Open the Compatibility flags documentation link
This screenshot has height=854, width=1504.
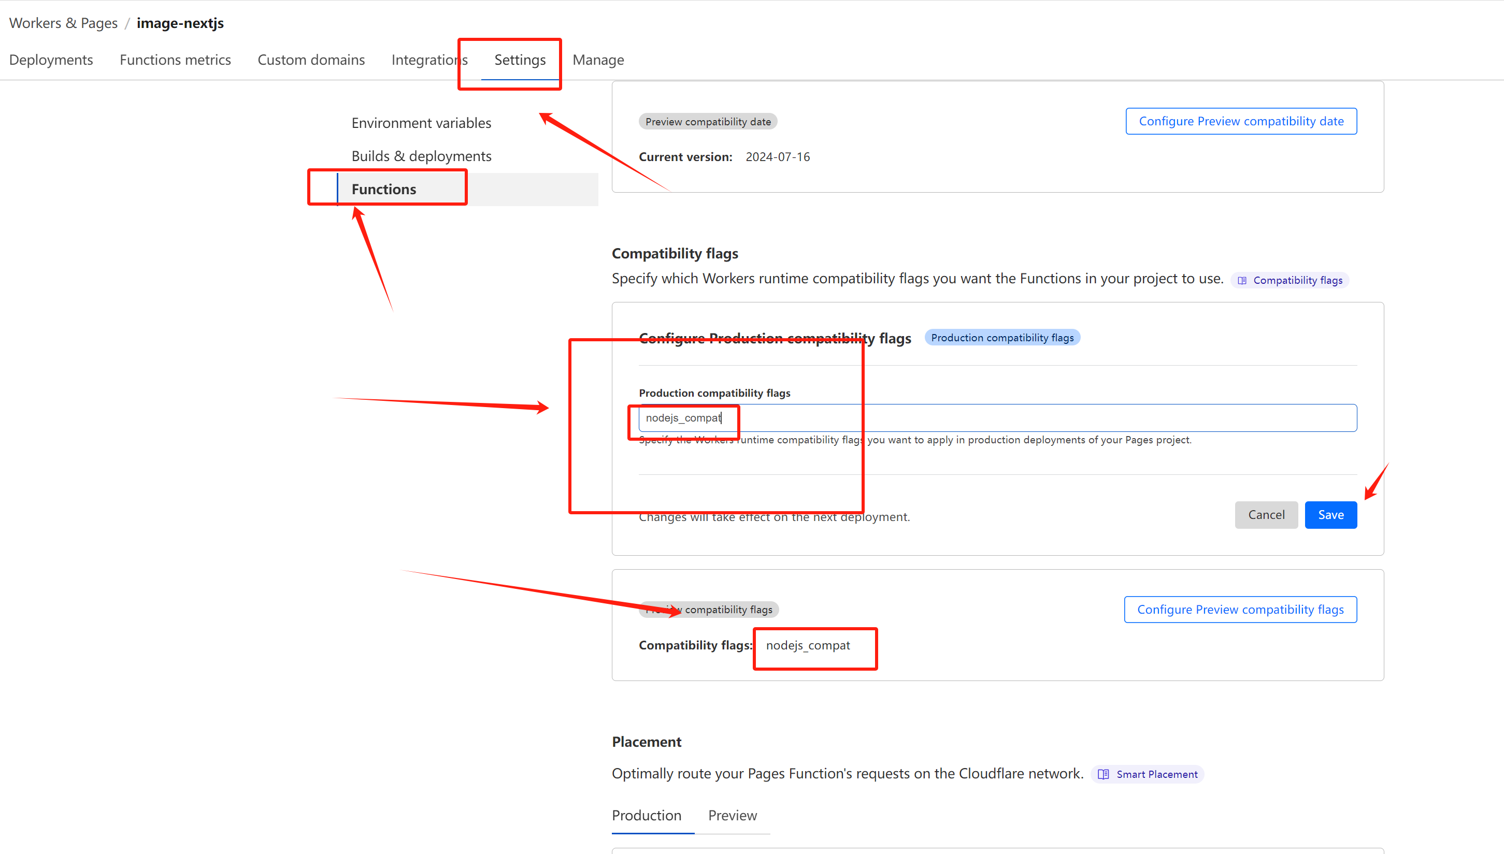[1290, 280]
